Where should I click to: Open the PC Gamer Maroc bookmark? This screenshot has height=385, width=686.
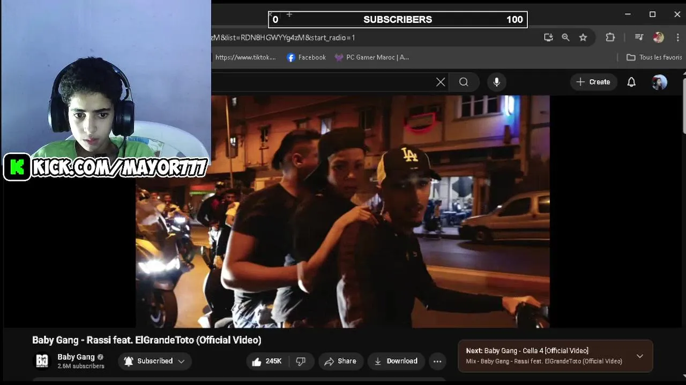click(372, 57)
